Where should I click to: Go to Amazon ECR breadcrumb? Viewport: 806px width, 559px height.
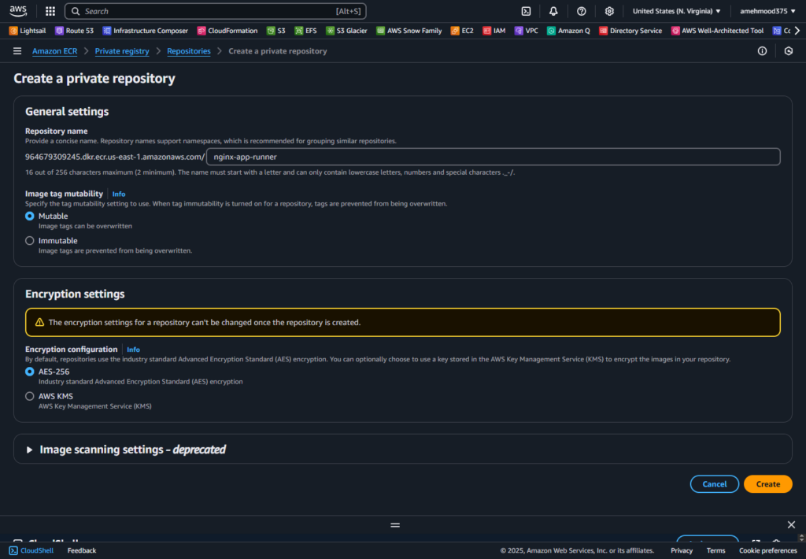point(54,51)
